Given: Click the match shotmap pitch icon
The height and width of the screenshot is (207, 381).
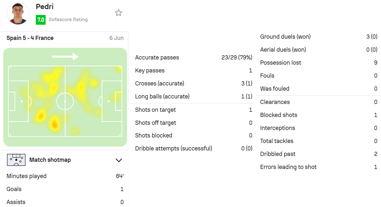Looking at the screenshot, I should click(16, 160).
